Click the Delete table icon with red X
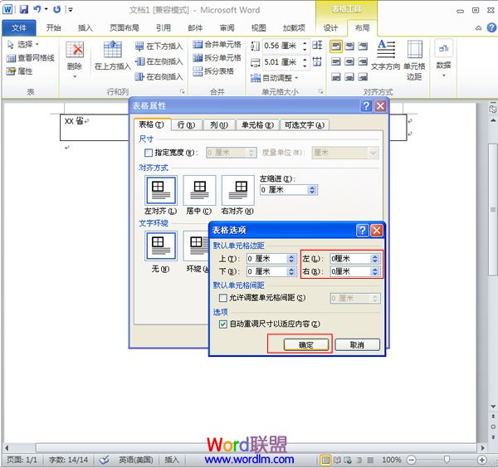The height and width of the screenshot is (468, 498). point(75,50)
